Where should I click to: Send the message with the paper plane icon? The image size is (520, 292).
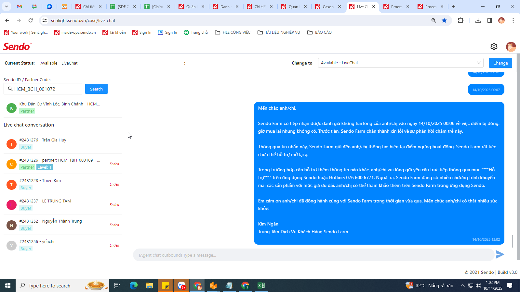click(500, 255)
